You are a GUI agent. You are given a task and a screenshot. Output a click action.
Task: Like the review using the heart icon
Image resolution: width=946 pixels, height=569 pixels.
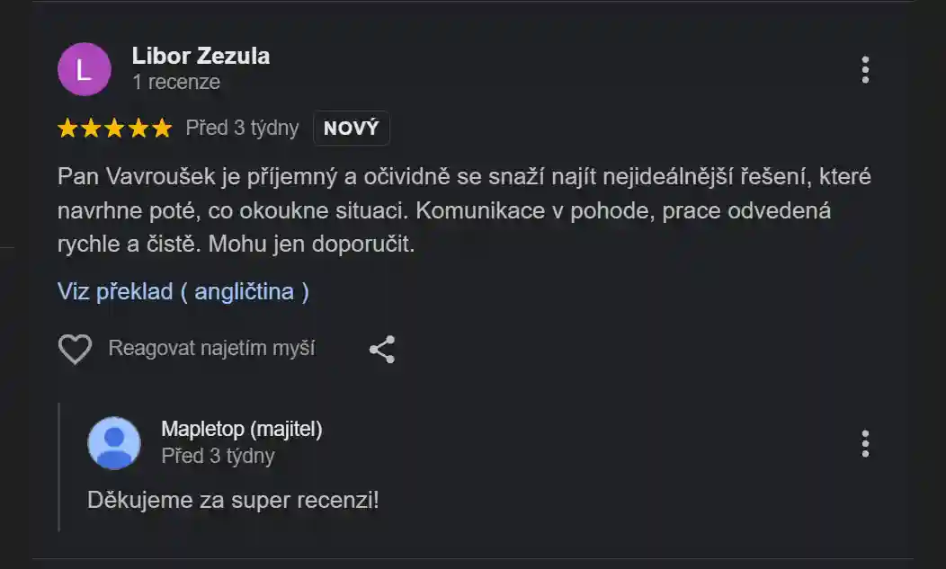[x=76, y=349]
